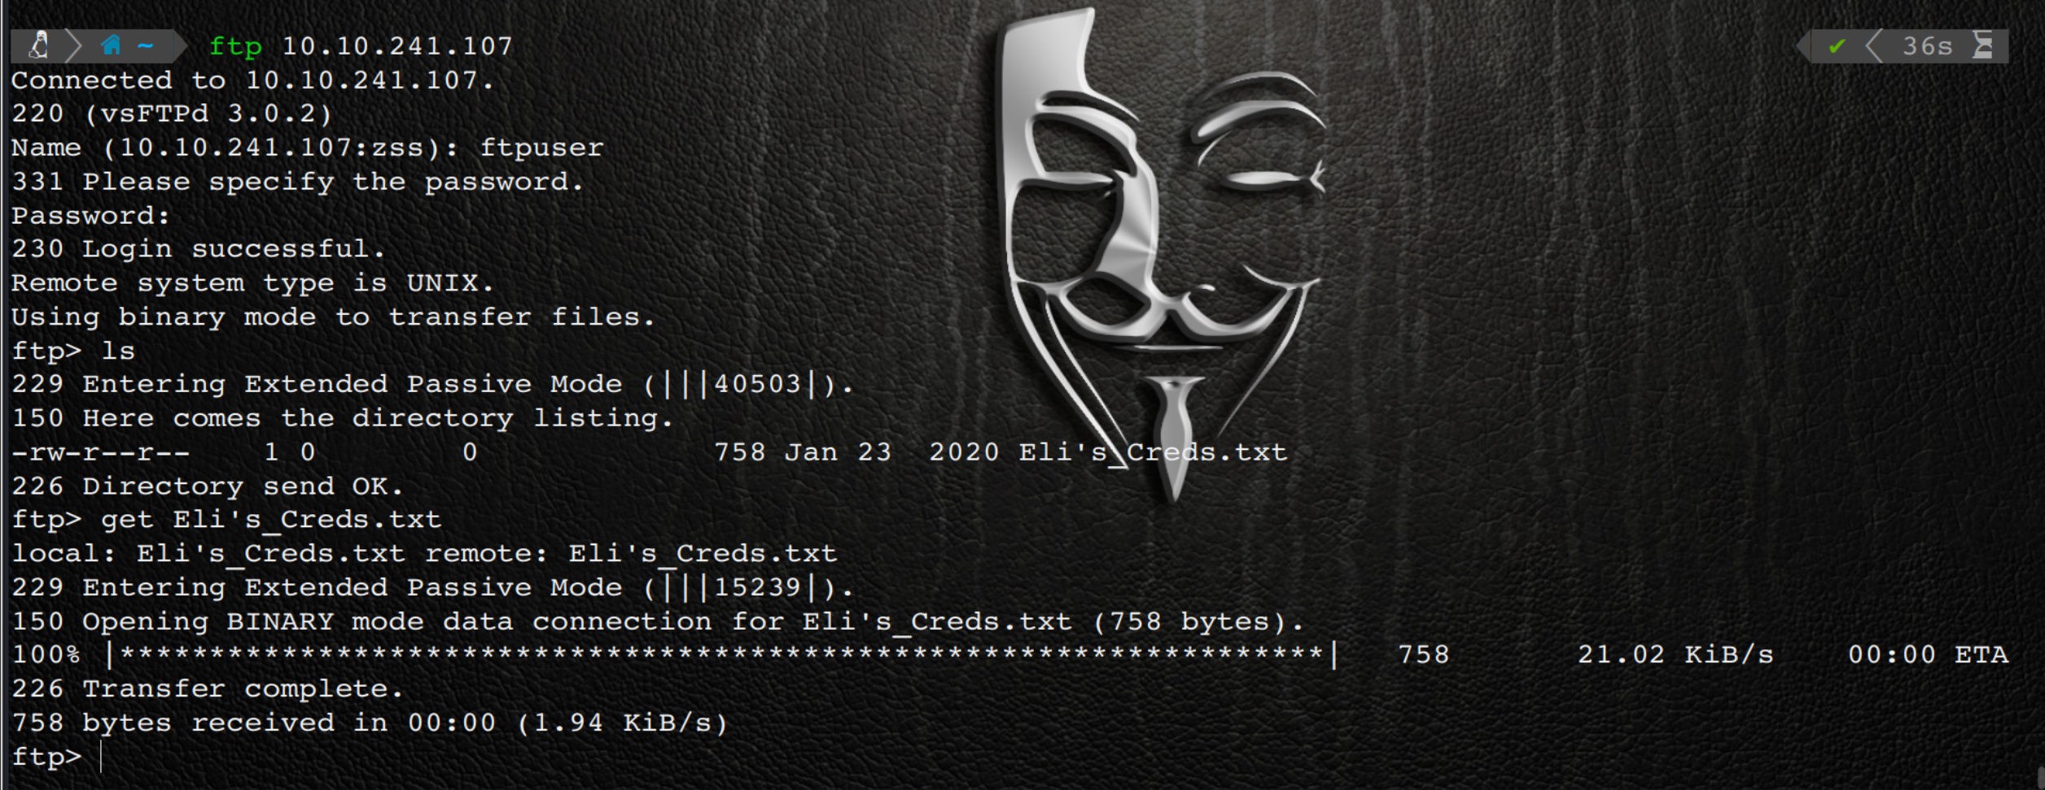
Task: Click the hourglass timer icon
Action: (x=1983, y=46)
